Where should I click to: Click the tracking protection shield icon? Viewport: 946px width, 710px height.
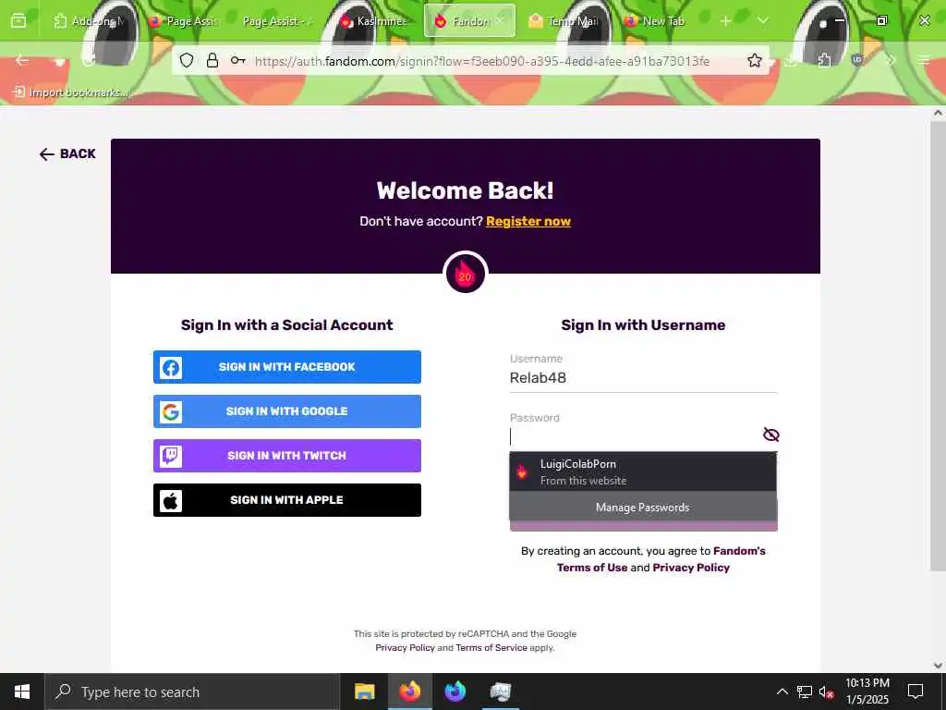point(187,60)
